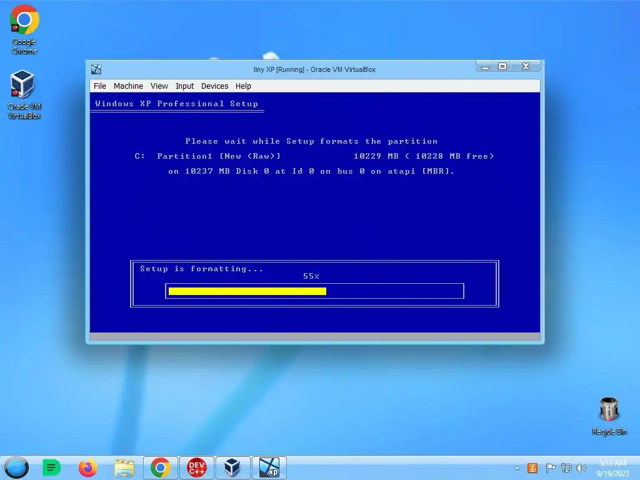Switch to Chrome in the taskbar
Viewport: 640px width, 480px height.
[161, 467]
